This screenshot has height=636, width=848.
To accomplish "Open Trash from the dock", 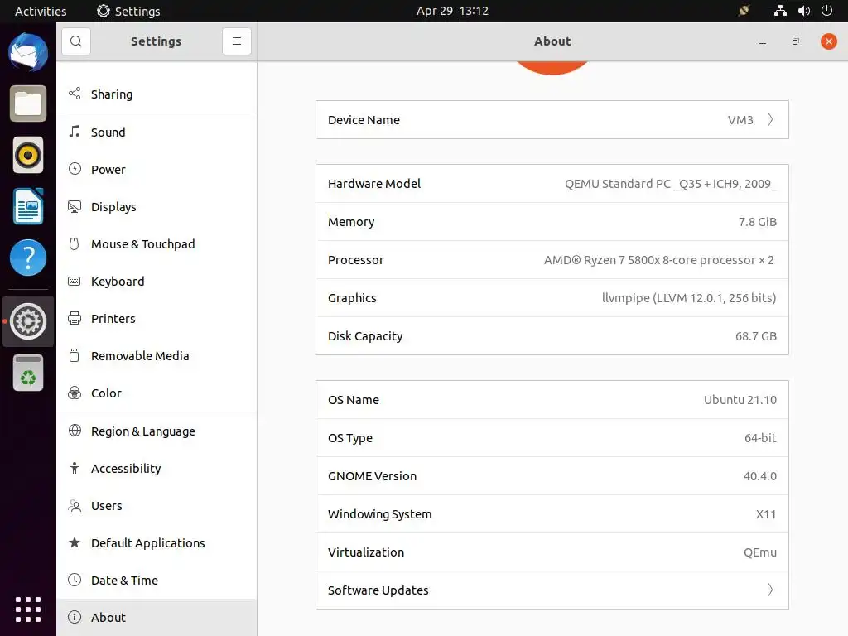I will pyautogui.click(x=28, y=373).
